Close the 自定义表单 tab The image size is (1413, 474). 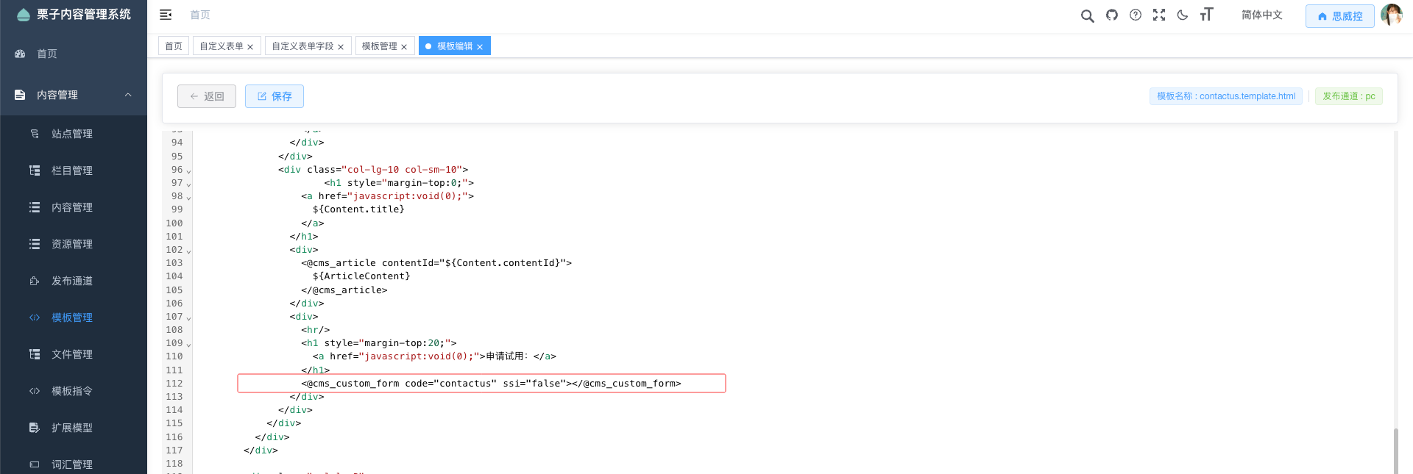coord(250,47)
